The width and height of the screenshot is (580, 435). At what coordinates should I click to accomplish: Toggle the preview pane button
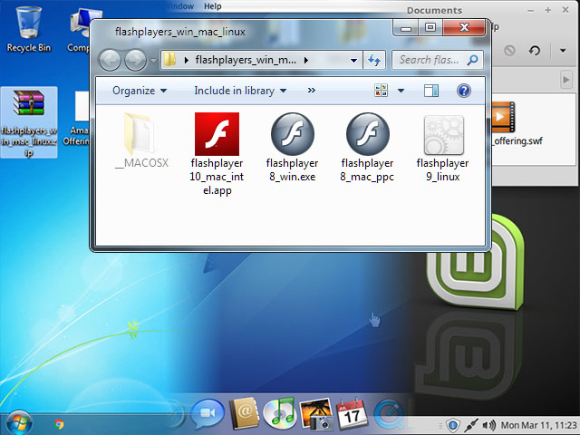(x=431, y=91)
